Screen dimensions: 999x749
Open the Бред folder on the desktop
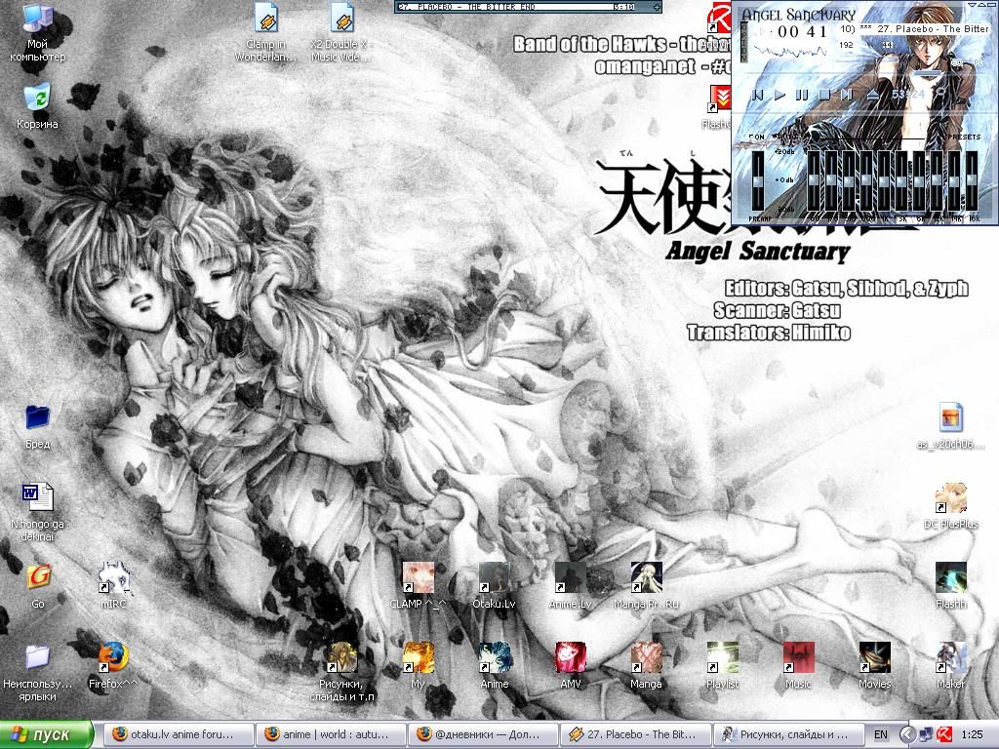(x=38, y=426)
